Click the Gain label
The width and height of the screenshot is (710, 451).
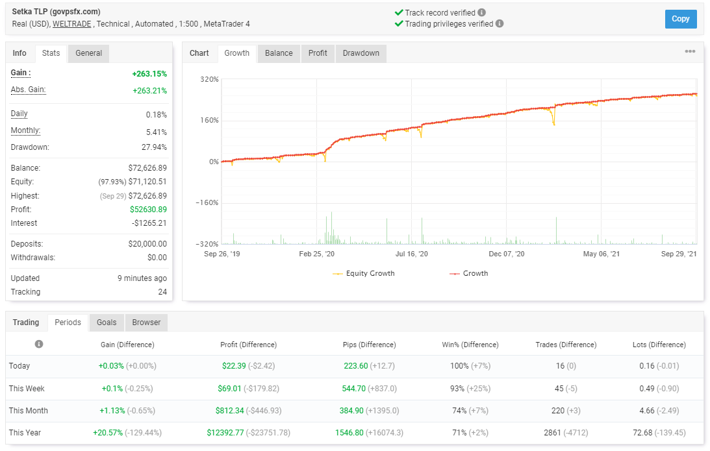[21, 73]
